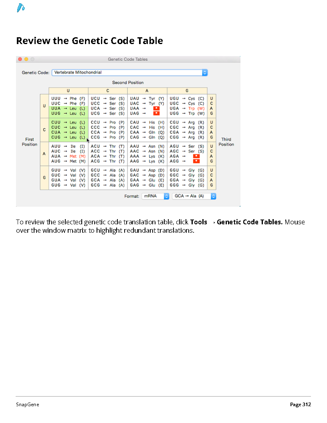Open the Format mRNA dropdown
Screen dimensions: 327x423
pyautogui.click(x=155, y=196)
